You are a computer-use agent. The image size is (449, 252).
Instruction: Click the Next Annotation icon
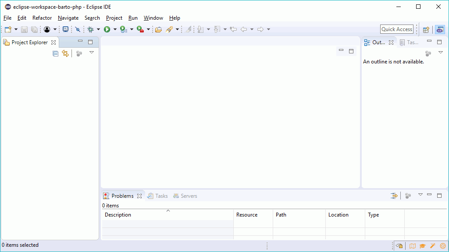pyautogui.click(x=200, y=29)
